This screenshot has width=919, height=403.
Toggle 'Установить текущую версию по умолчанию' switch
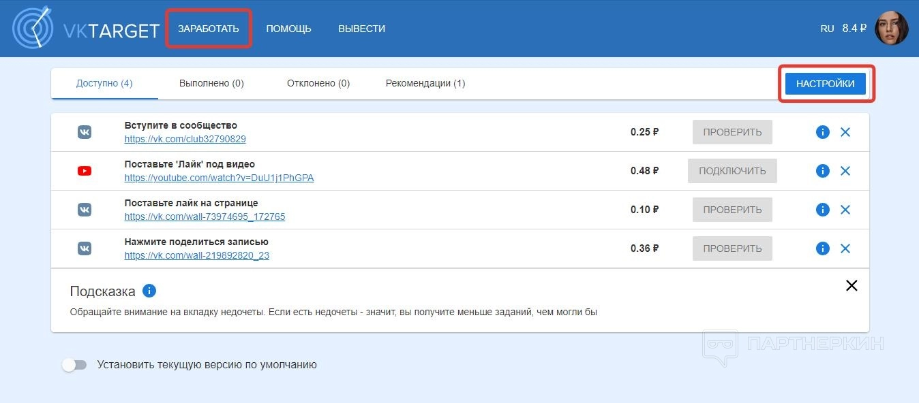[x=74, y=365]
